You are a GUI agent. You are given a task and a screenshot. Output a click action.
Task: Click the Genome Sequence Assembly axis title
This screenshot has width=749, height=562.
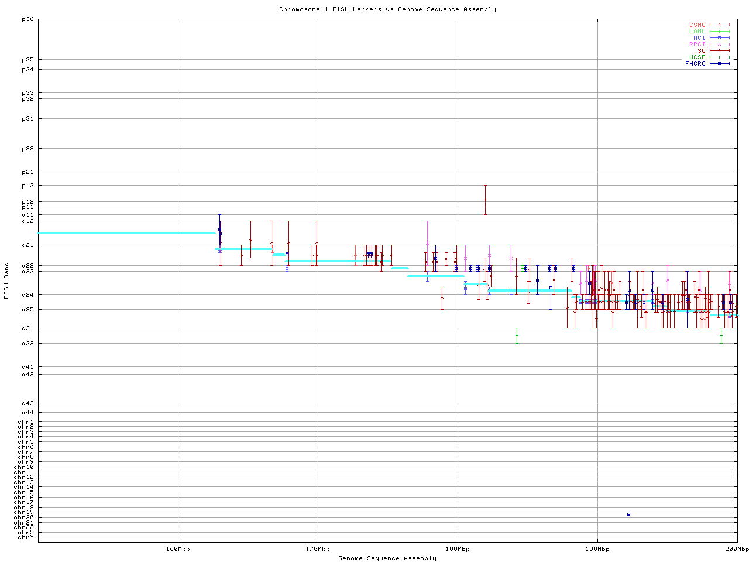click(387, 558)
